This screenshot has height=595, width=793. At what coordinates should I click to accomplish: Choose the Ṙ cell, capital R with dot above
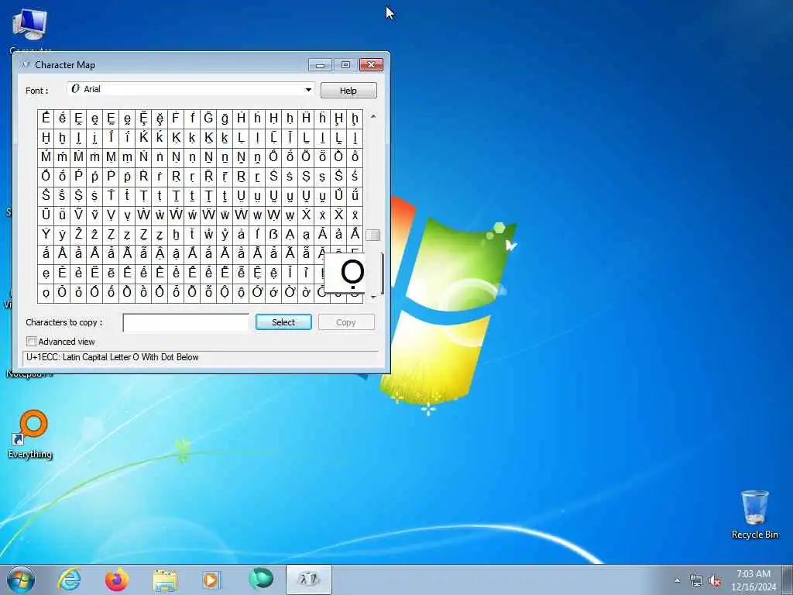(x=143, y=176)
